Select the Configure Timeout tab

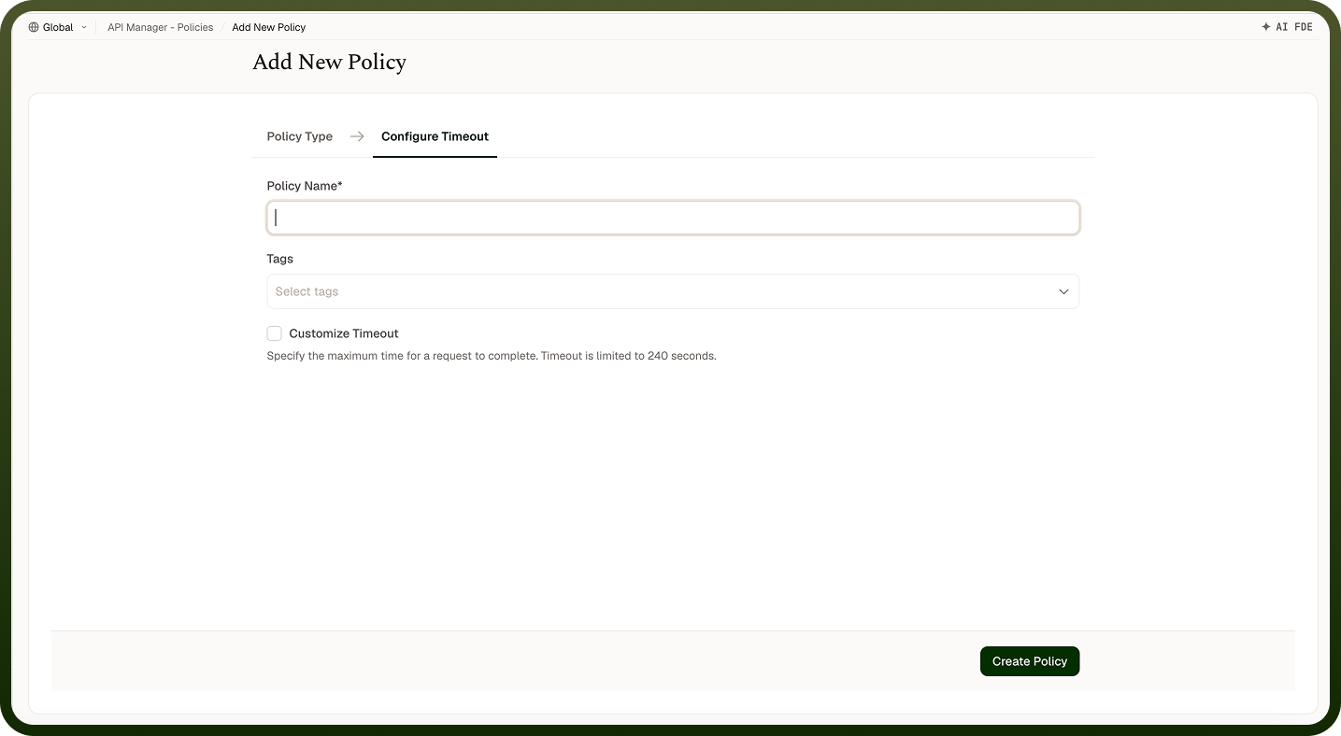(435, 136)
